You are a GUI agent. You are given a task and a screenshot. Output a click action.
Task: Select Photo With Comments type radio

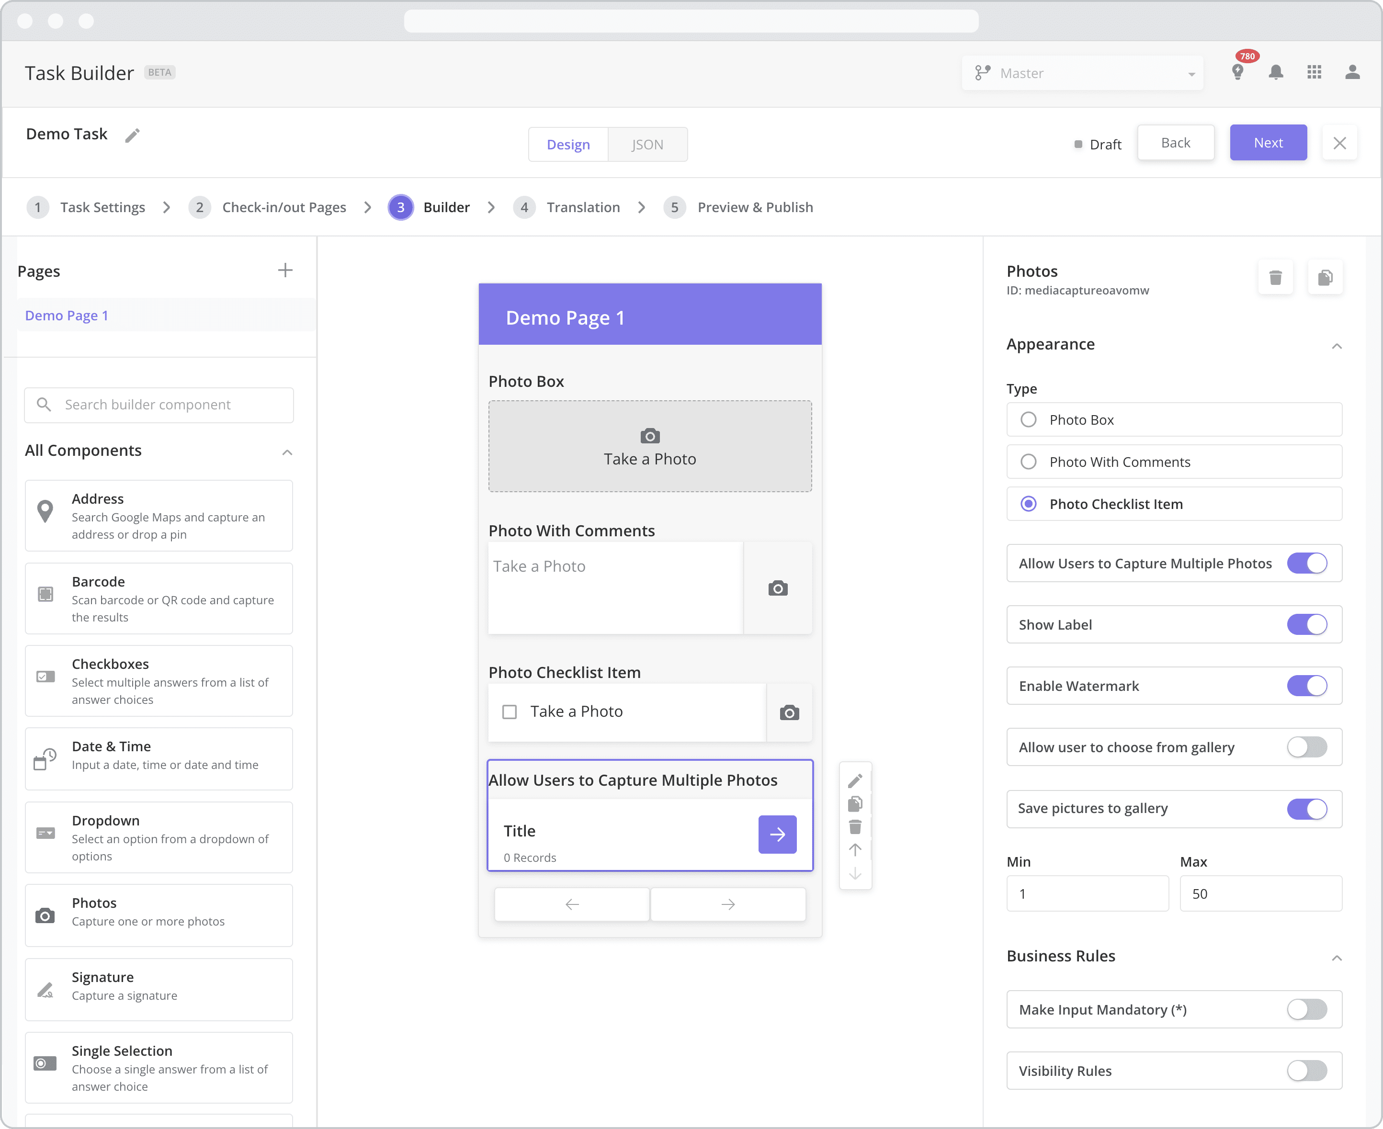(1029, 462)
